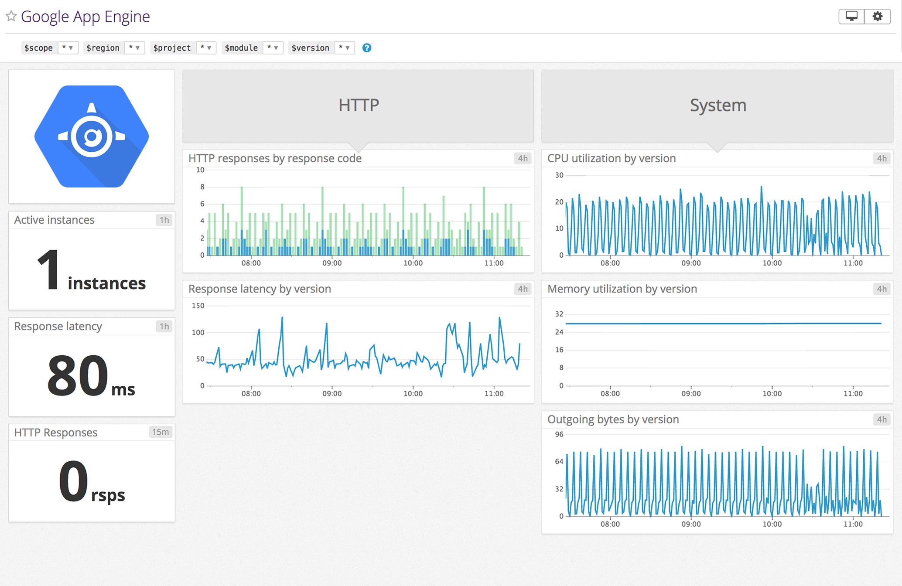Click the HTTP Responses widget title
The height and width of the screenshot is (586, 902).
(x=55, y=433)
